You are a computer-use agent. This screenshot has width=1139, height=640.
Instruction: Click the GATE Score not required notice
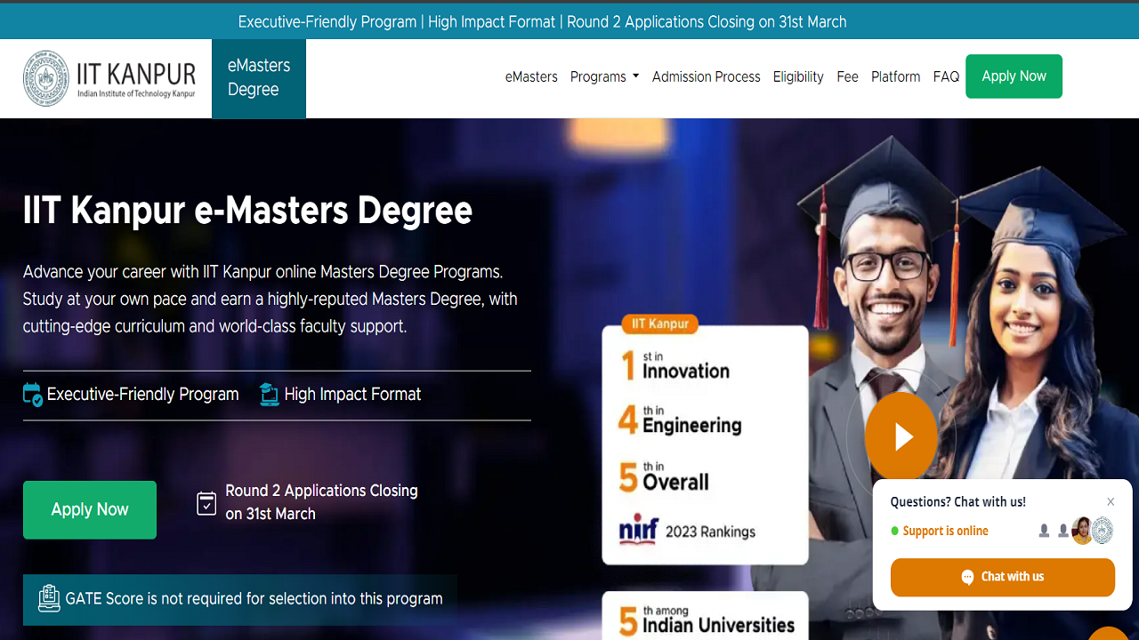click(240, 598)
